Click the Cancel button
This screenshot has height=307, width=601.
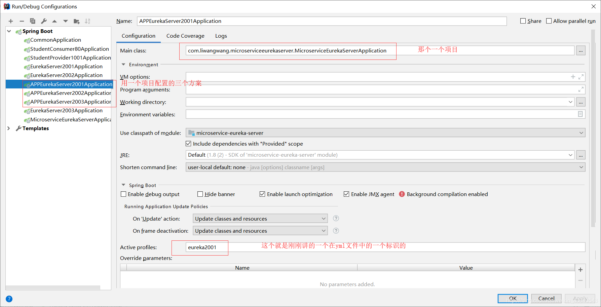click(546, 298)
